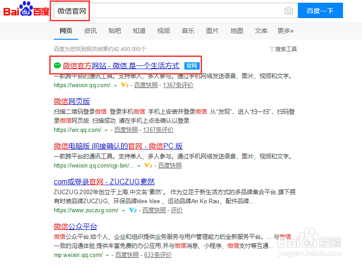
Task: Switch to the 音乐 tab
Action: coord(188,31)
